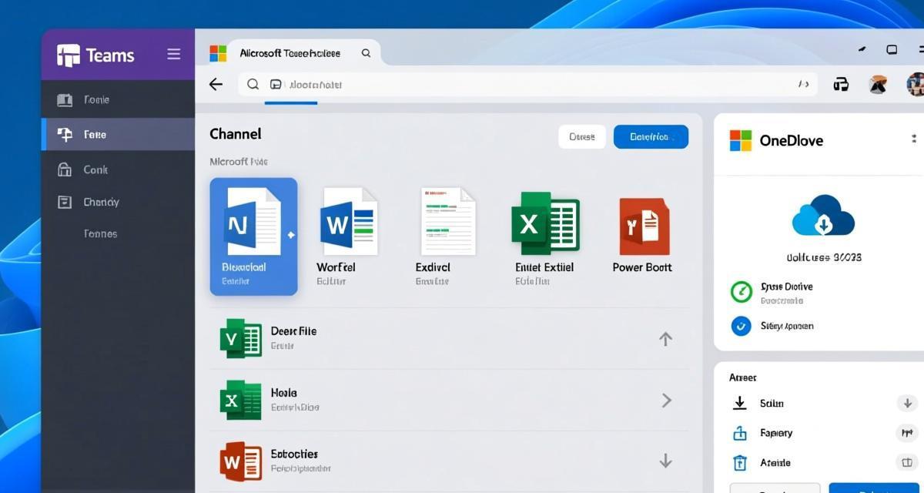
Task: Select the Ebtocties file name text
Action: (x=294, y=454)
